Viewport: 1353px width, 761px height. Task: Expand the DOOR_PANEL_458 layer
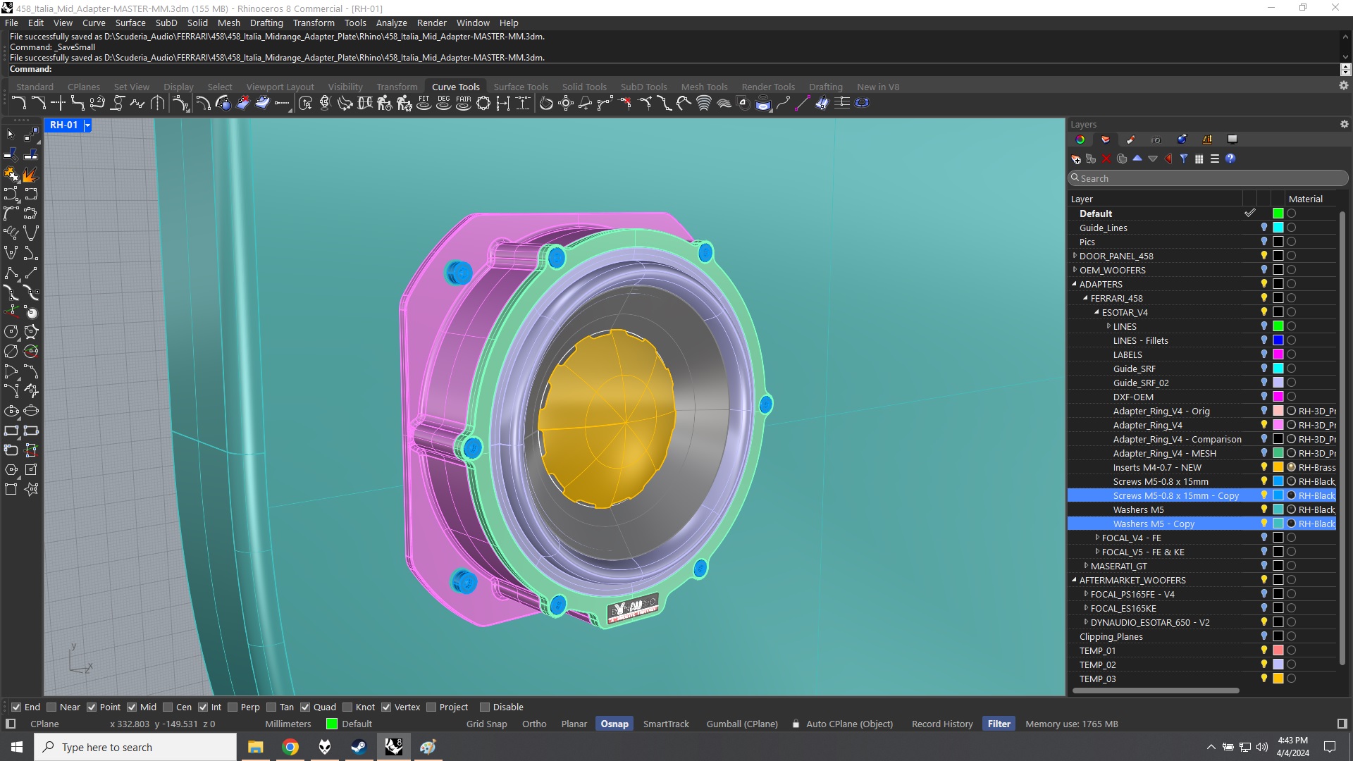(1074, 256)
